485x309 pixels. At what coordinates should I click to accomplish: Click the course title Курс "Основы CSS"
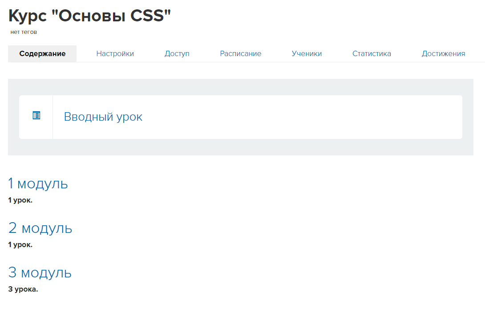[90, 16]
